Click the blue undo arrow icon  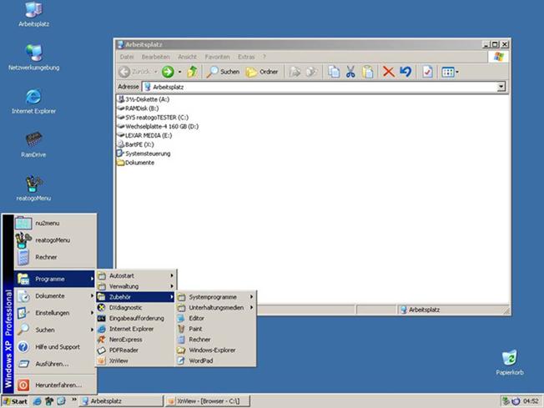coord(405,72)
